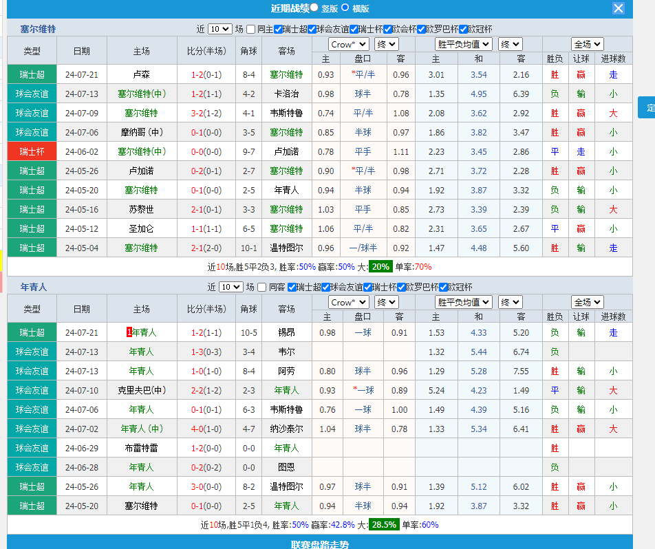Open the 终 odds state dropdown
This screenshot has width=655, height=549.
385,43
